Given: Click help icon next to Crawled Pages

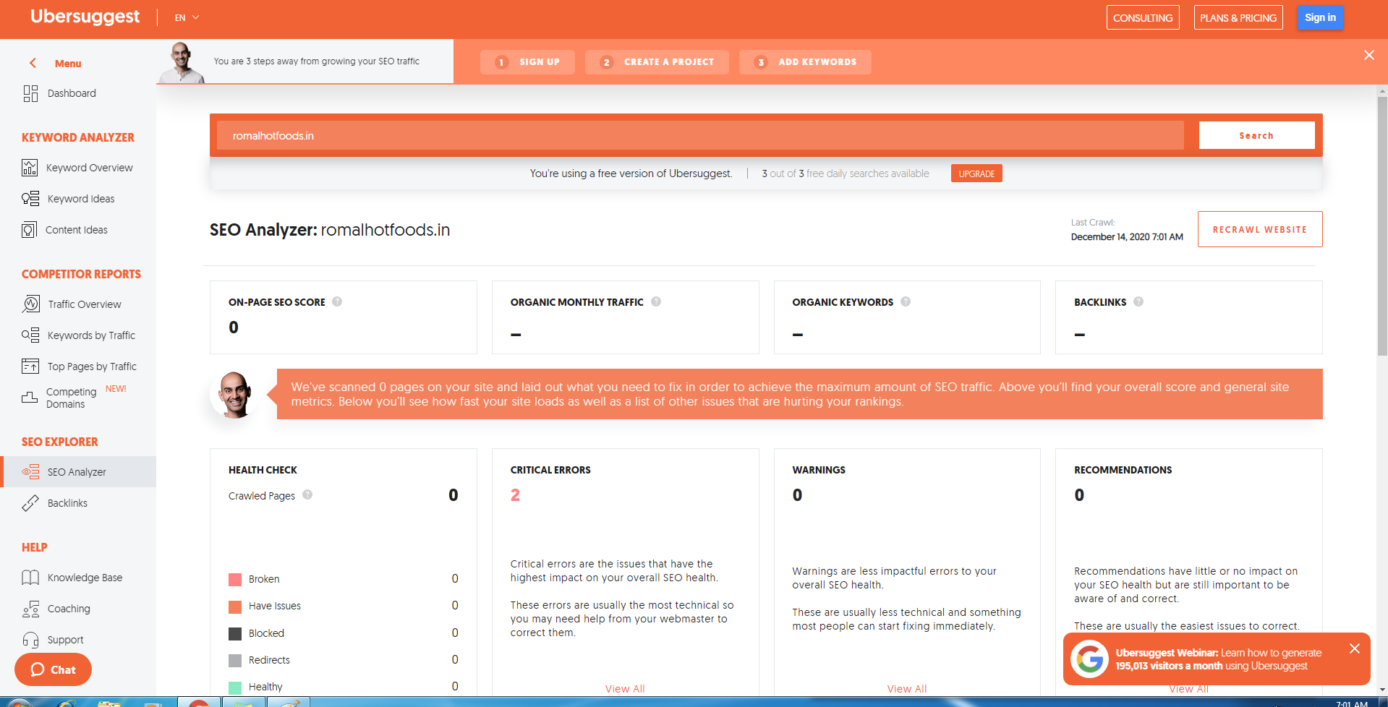Looking at the screenshot, I should point(307,494).
